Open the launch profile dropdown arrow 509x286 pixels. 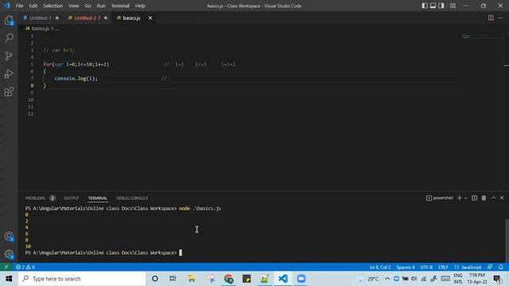[465, 198]
